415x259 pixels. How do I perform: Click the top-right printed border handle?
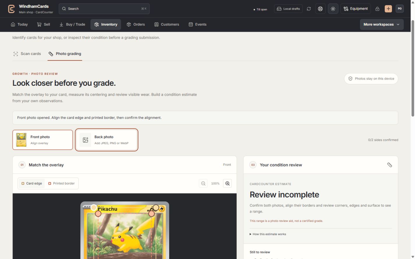click(151, 214)
